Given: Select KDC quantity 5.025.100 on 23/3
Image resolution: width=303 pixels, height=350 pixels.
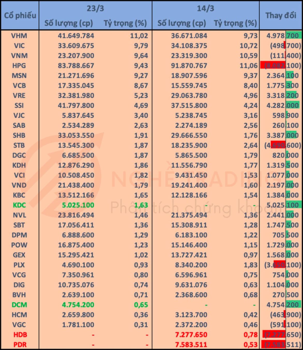Looking at the screenshot, I should tap(78, 205).
